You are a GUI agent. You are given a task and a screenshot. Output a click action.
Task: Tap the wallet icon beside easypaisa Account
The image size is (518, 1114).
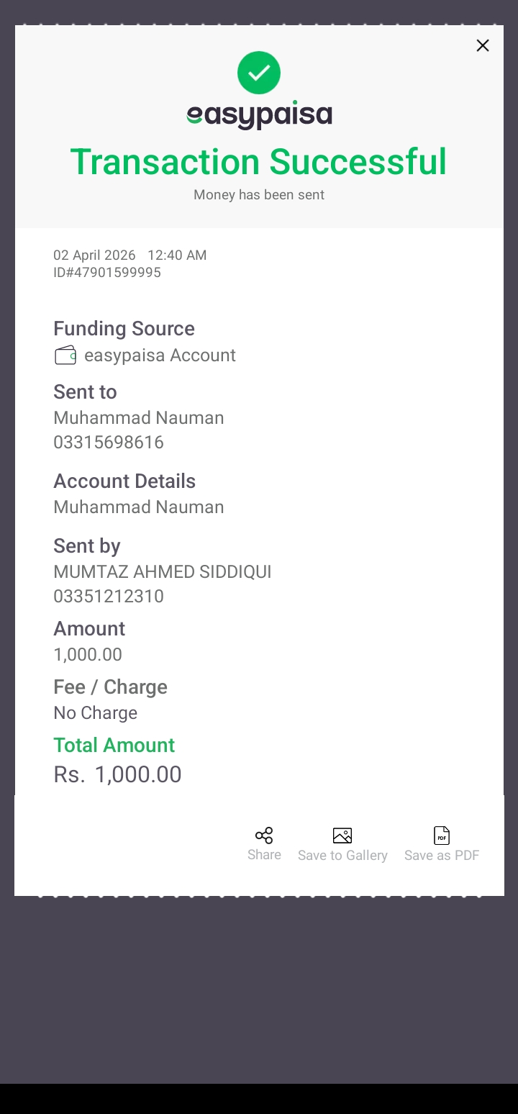(x=65, y=356)
